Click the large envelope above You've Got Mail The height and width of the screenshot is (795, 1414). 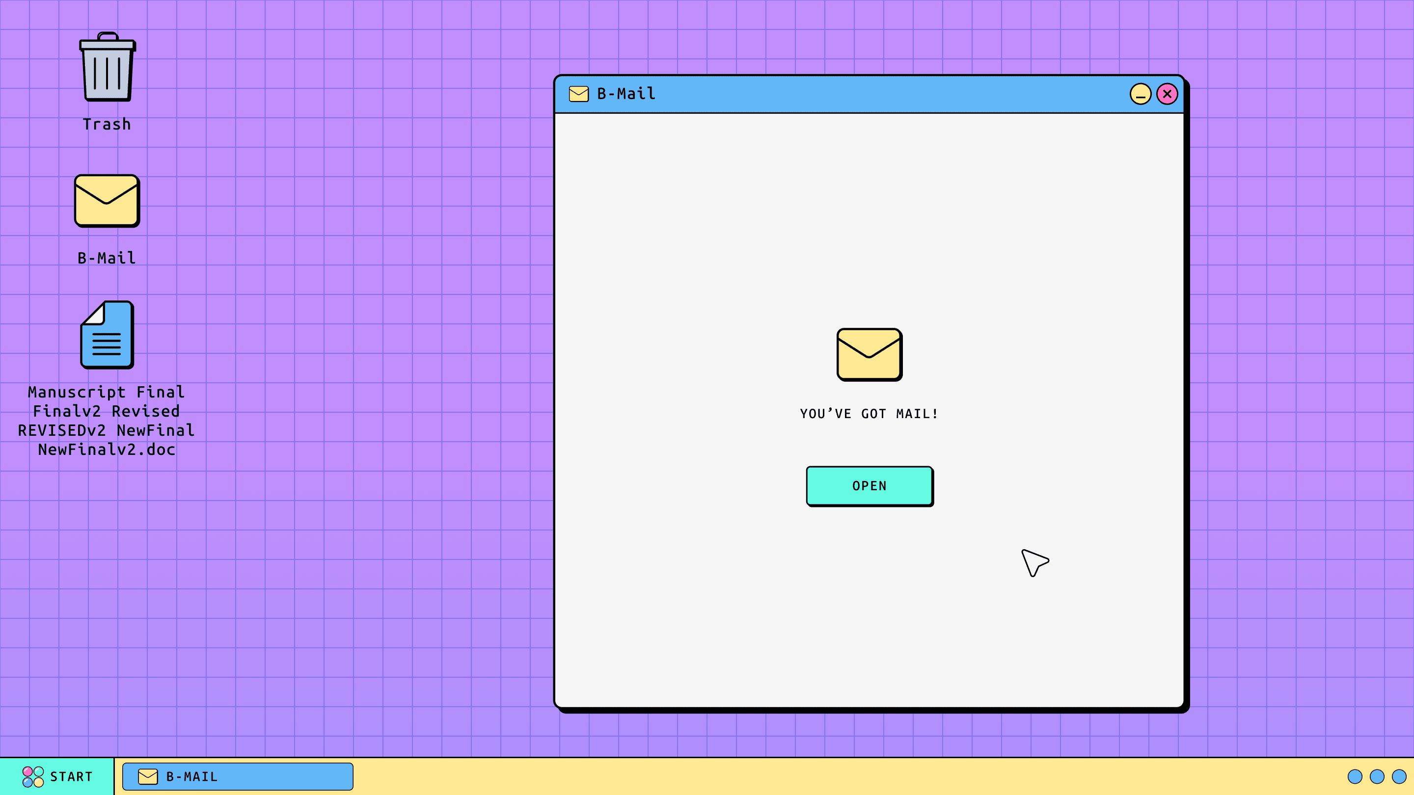pyautogui.click(x=869, y=354)
